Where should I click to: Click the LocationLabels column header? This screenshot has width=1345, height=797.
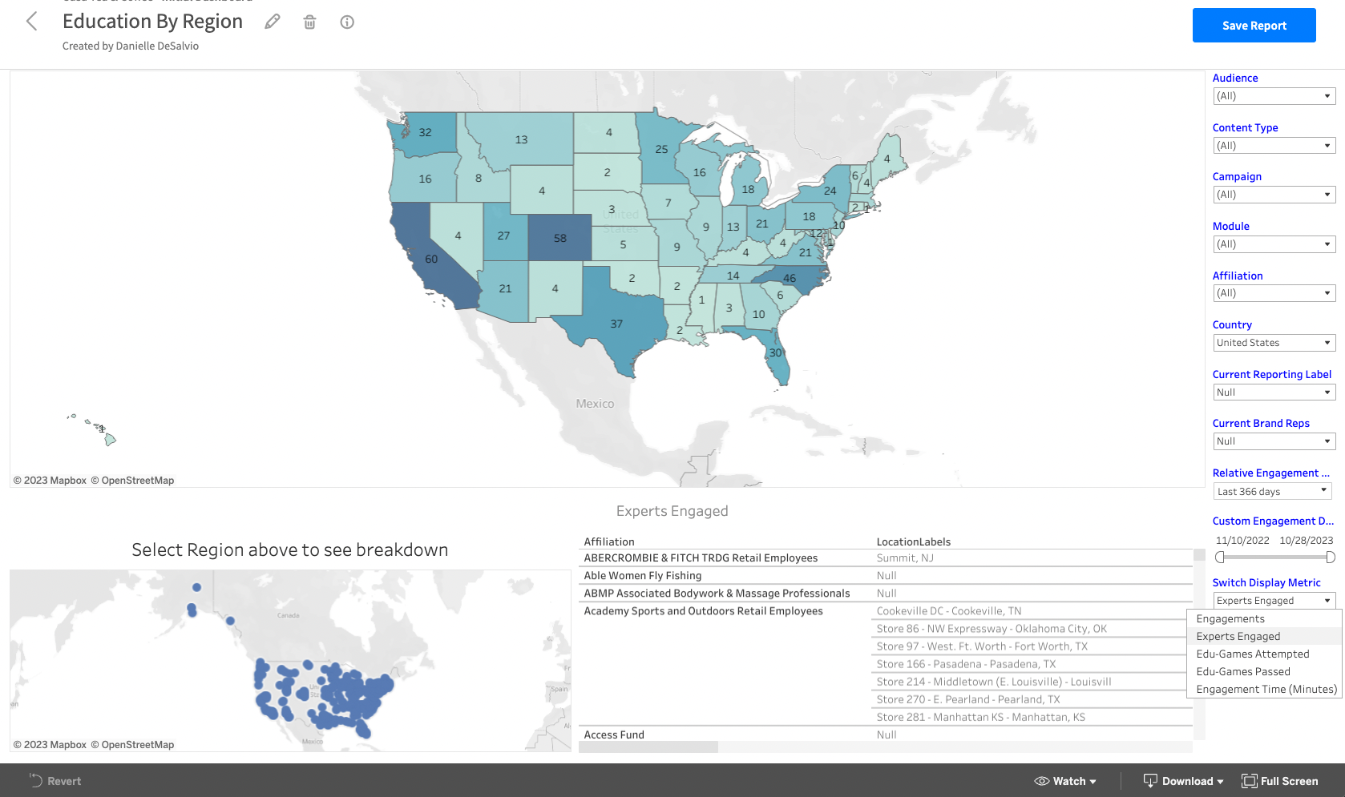click(914, 542)
